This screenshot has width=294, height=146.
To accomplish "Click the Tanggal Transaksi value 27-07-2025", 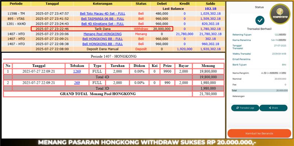I will coord(280,45).
